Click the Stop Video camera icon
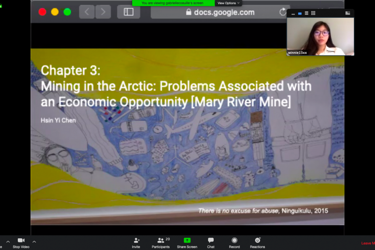Image resolution: width=375 pixels, height=250 pixels. pos(21,240)
